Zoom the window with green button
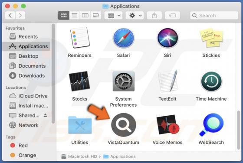 click(x=23, y=6)
